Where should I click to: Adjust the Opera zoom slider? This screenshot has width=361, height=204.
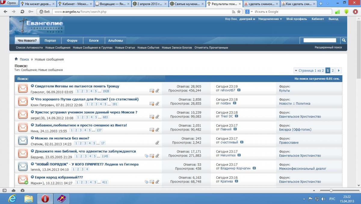click(331, 190)
